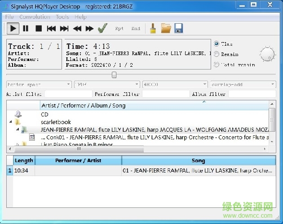Select the Total remain radio button
Viewport: 283px width, 224px height.
[217, 65]
